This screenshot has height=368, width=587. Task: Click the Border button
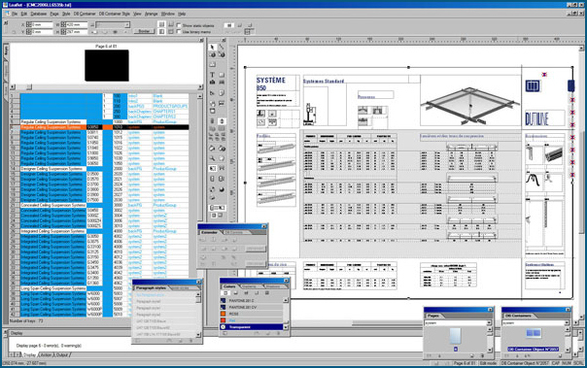click(x=144, y=32)
